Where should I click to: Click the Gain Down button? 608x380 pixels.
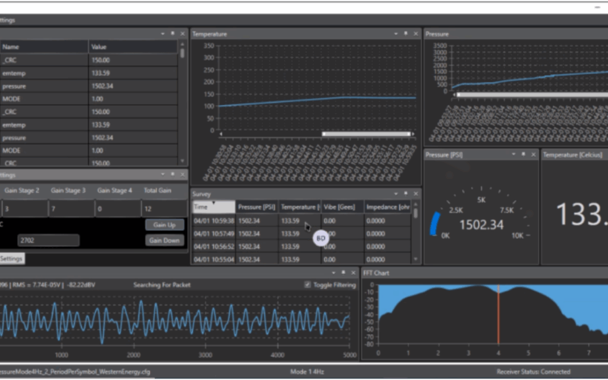click(x=164, y=240)
